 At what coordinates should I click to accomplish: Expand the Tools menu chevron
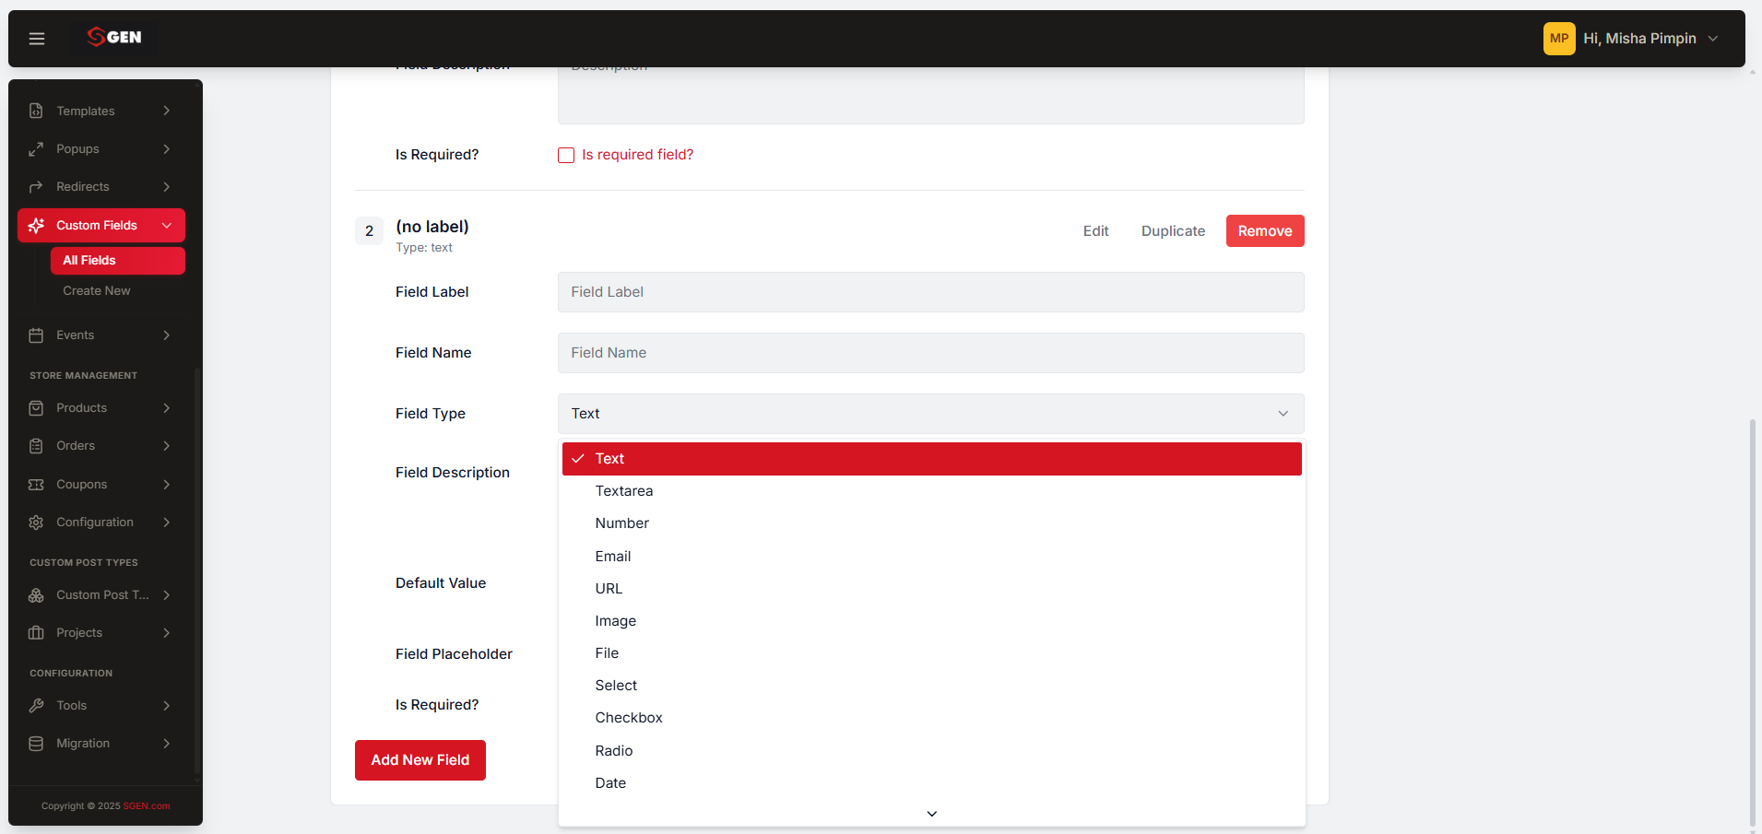tap(167, 705)
